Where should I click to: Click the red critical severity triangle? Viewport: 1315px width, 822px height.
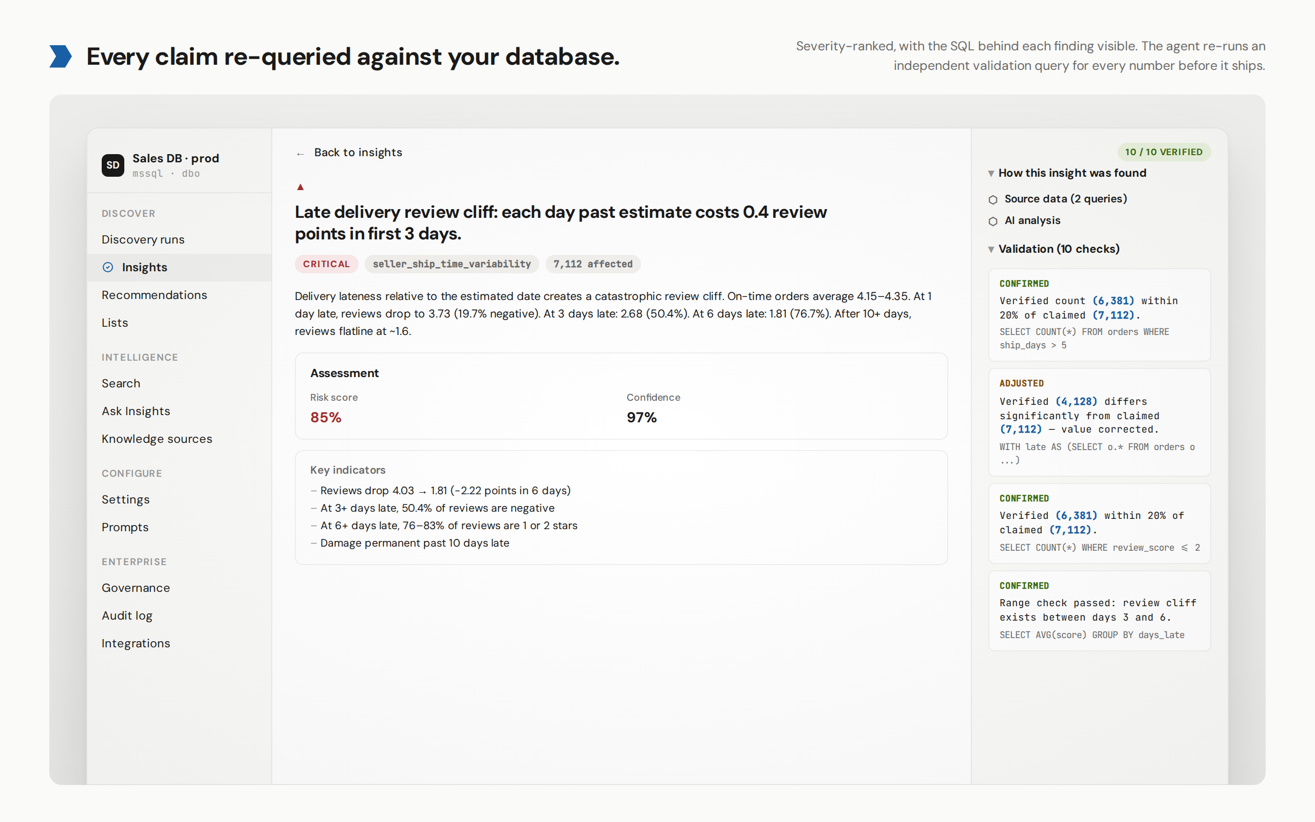coord(300,187)
